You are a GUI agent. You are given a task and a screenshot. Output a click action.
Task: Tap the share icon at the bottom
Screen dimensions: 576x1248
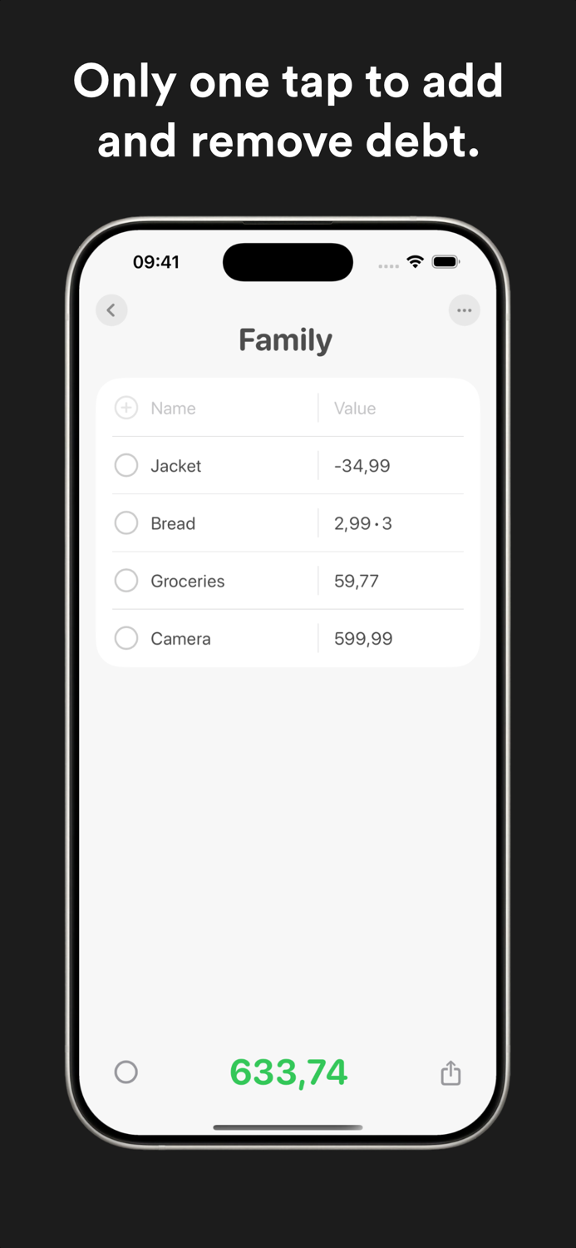(450, 1072)
